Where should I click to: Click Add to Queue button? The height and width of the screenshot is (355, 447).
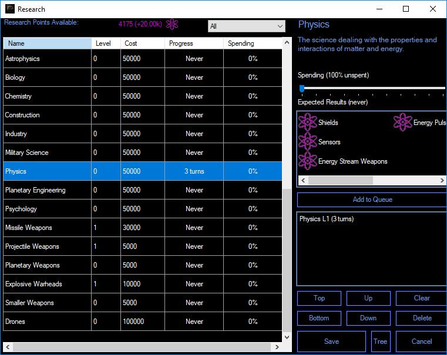point(372,200)
